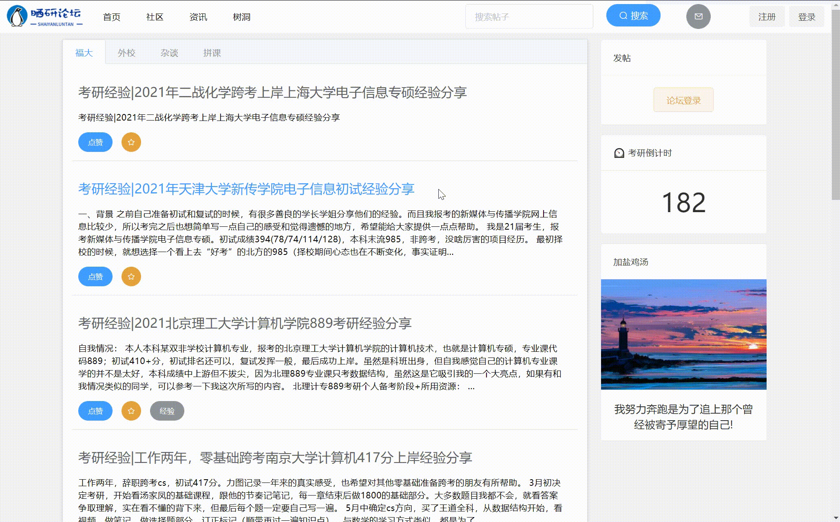
Task: Click the 加盐鸡汤 panel heading
Action: tap(630, 262)
